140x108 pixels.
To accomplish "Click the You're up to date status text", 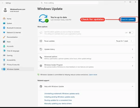I will pos(59,17).
